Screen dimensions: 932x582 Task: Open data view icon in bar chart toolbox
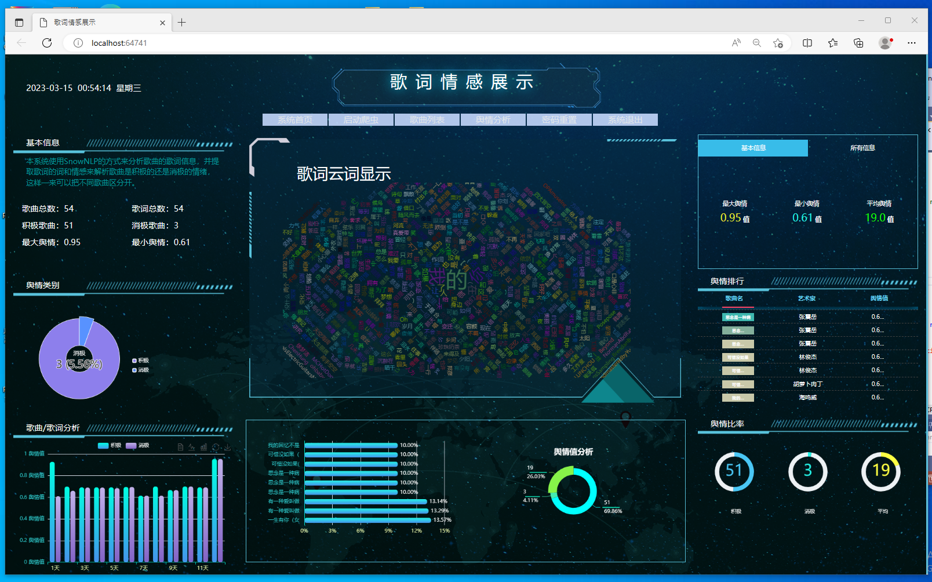pyautogui.click(x=180, y=447)
